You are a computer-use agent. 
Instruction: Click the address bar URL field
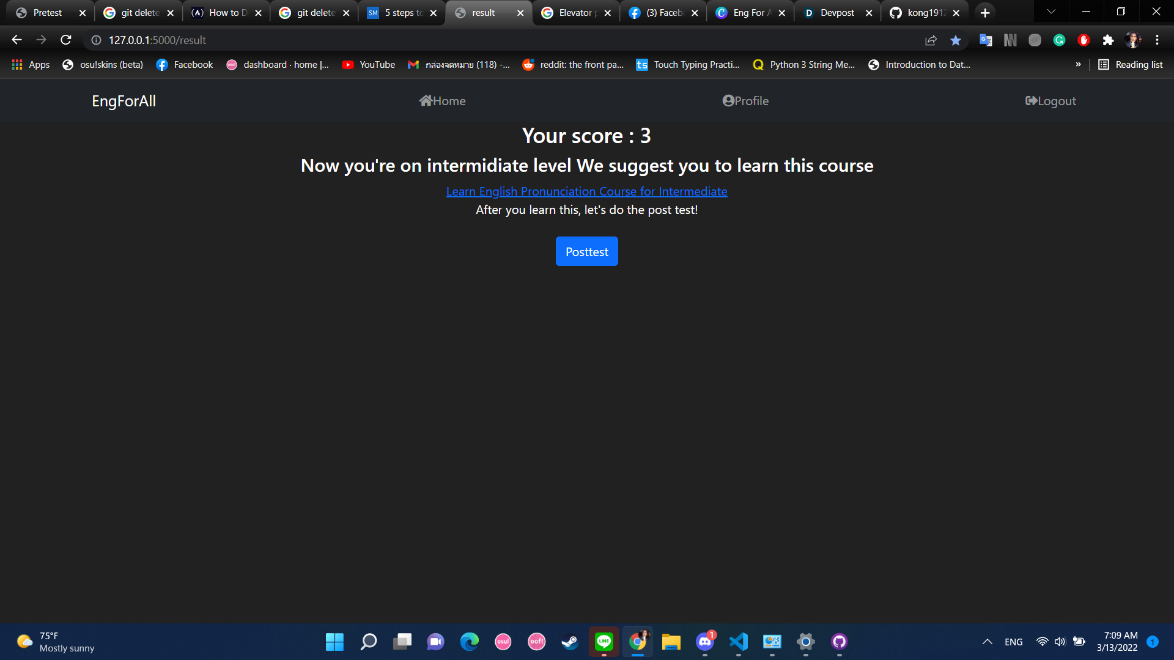[x=428, y=40]
